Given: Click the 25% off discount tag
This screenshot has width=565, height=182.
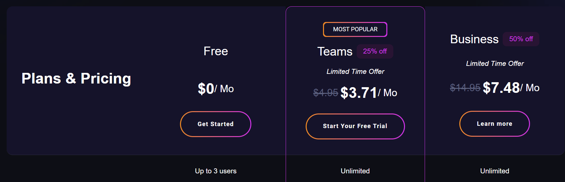Looking at the screenshot, I should click(375, 51).
